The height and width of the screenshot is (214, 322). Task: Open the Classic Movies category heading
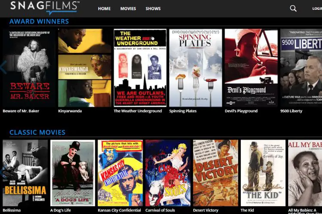37,133
